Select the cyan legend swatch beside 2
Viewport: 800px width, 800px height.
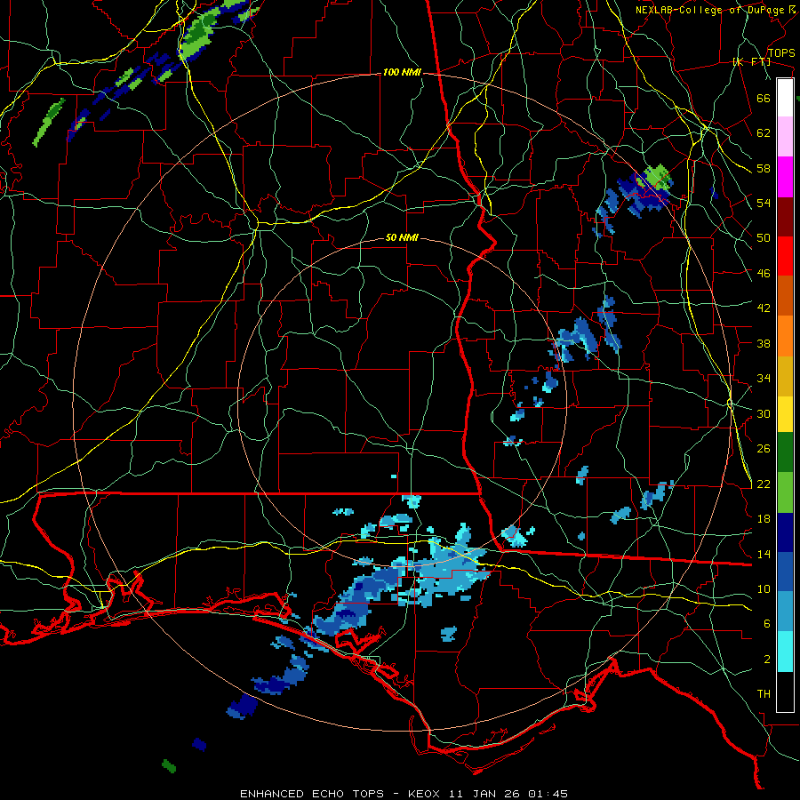(x=785, y=652)
